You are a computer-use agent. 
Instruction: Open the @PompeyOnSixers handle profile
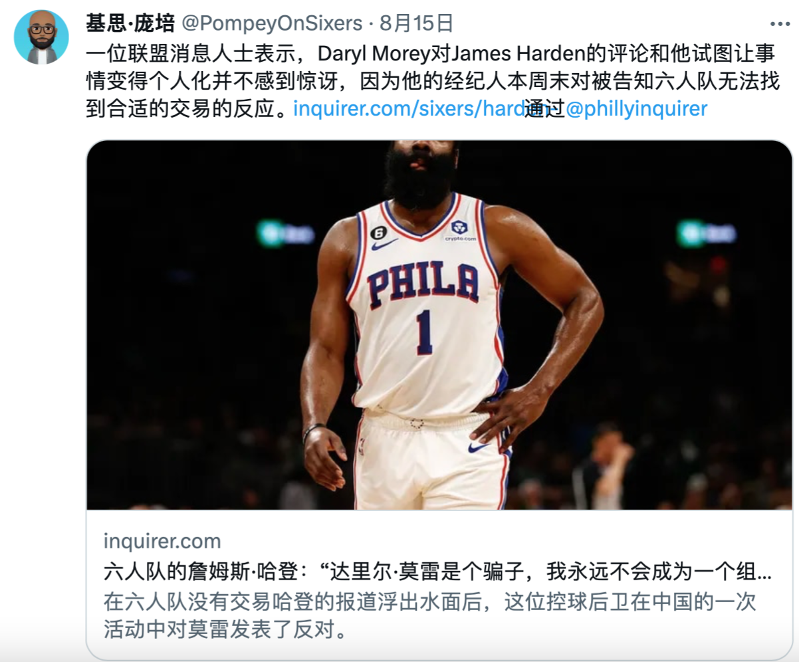point(272,23)
